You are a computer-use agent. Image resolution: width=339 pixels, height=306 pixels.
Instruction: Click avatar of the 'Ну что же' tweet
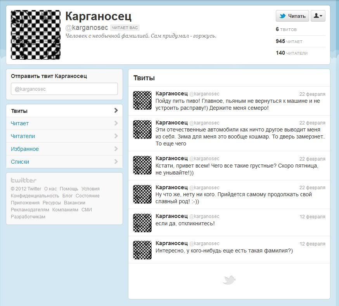142,194
